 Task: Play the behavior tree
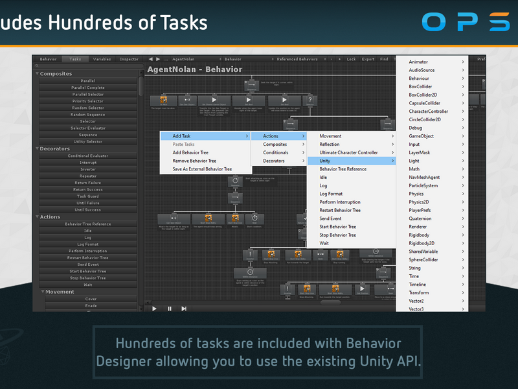154,309
